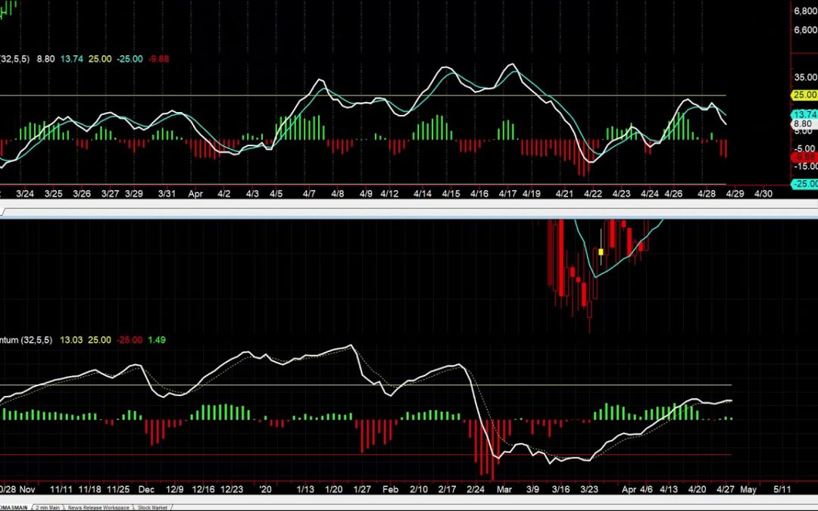Click the 4/30 date on the upper time axis
Image resolution: width=818 pixels, height=511 pixels.
tap(763, 194)
